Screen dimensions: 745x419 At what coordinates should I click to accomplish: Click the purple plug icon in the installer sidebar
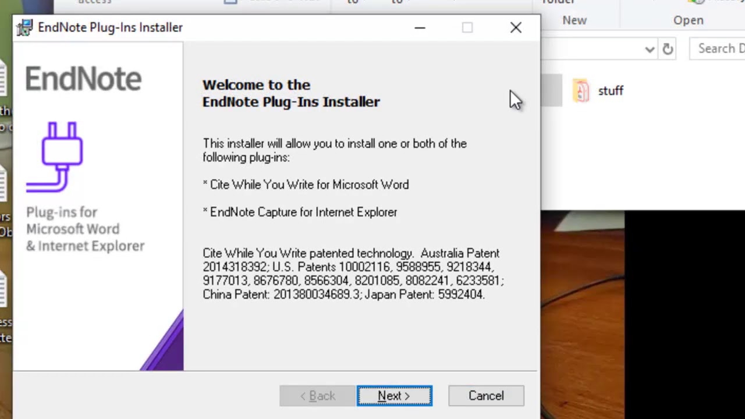point(55,157)
